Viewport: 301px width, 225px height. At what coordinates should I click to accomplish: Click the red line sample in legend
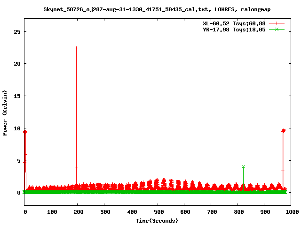point(277,23)
